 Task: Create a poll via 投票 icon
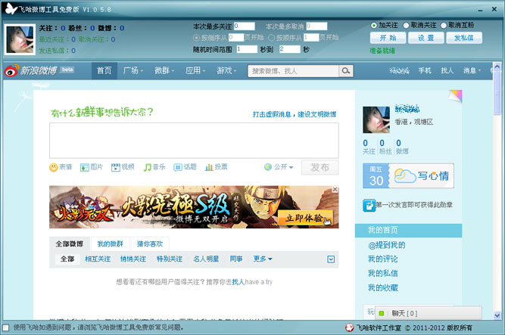click(209, 167)
